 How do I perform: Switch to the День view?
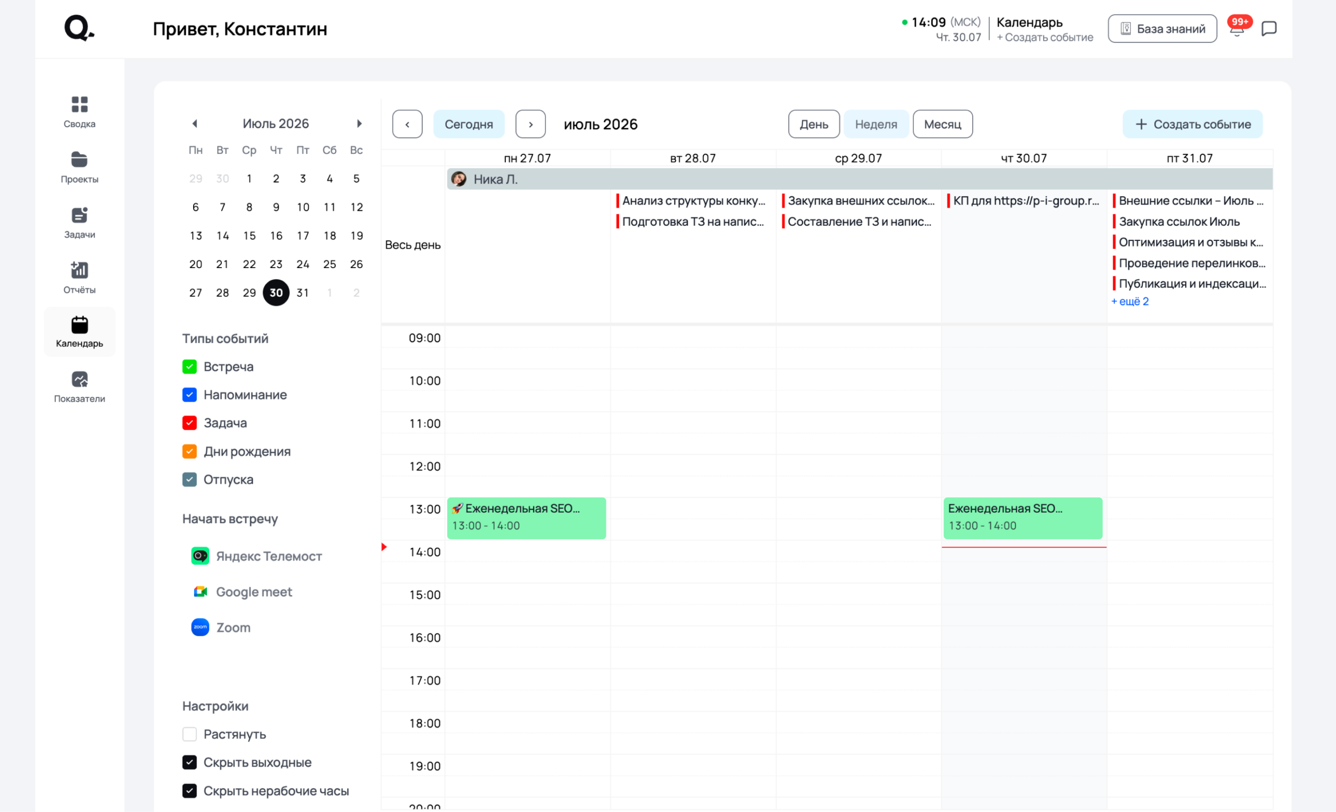814,124
